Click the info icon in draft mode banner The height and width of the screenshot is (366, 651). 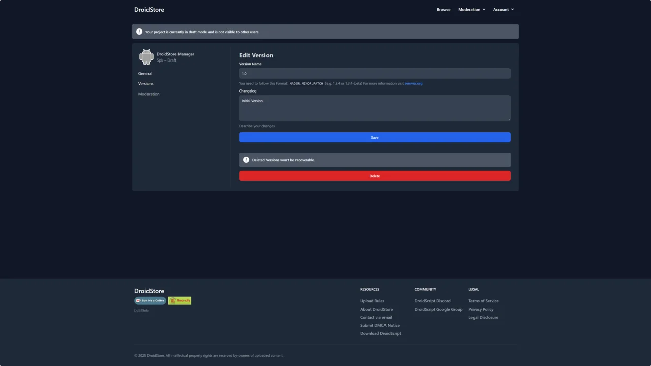139,32
